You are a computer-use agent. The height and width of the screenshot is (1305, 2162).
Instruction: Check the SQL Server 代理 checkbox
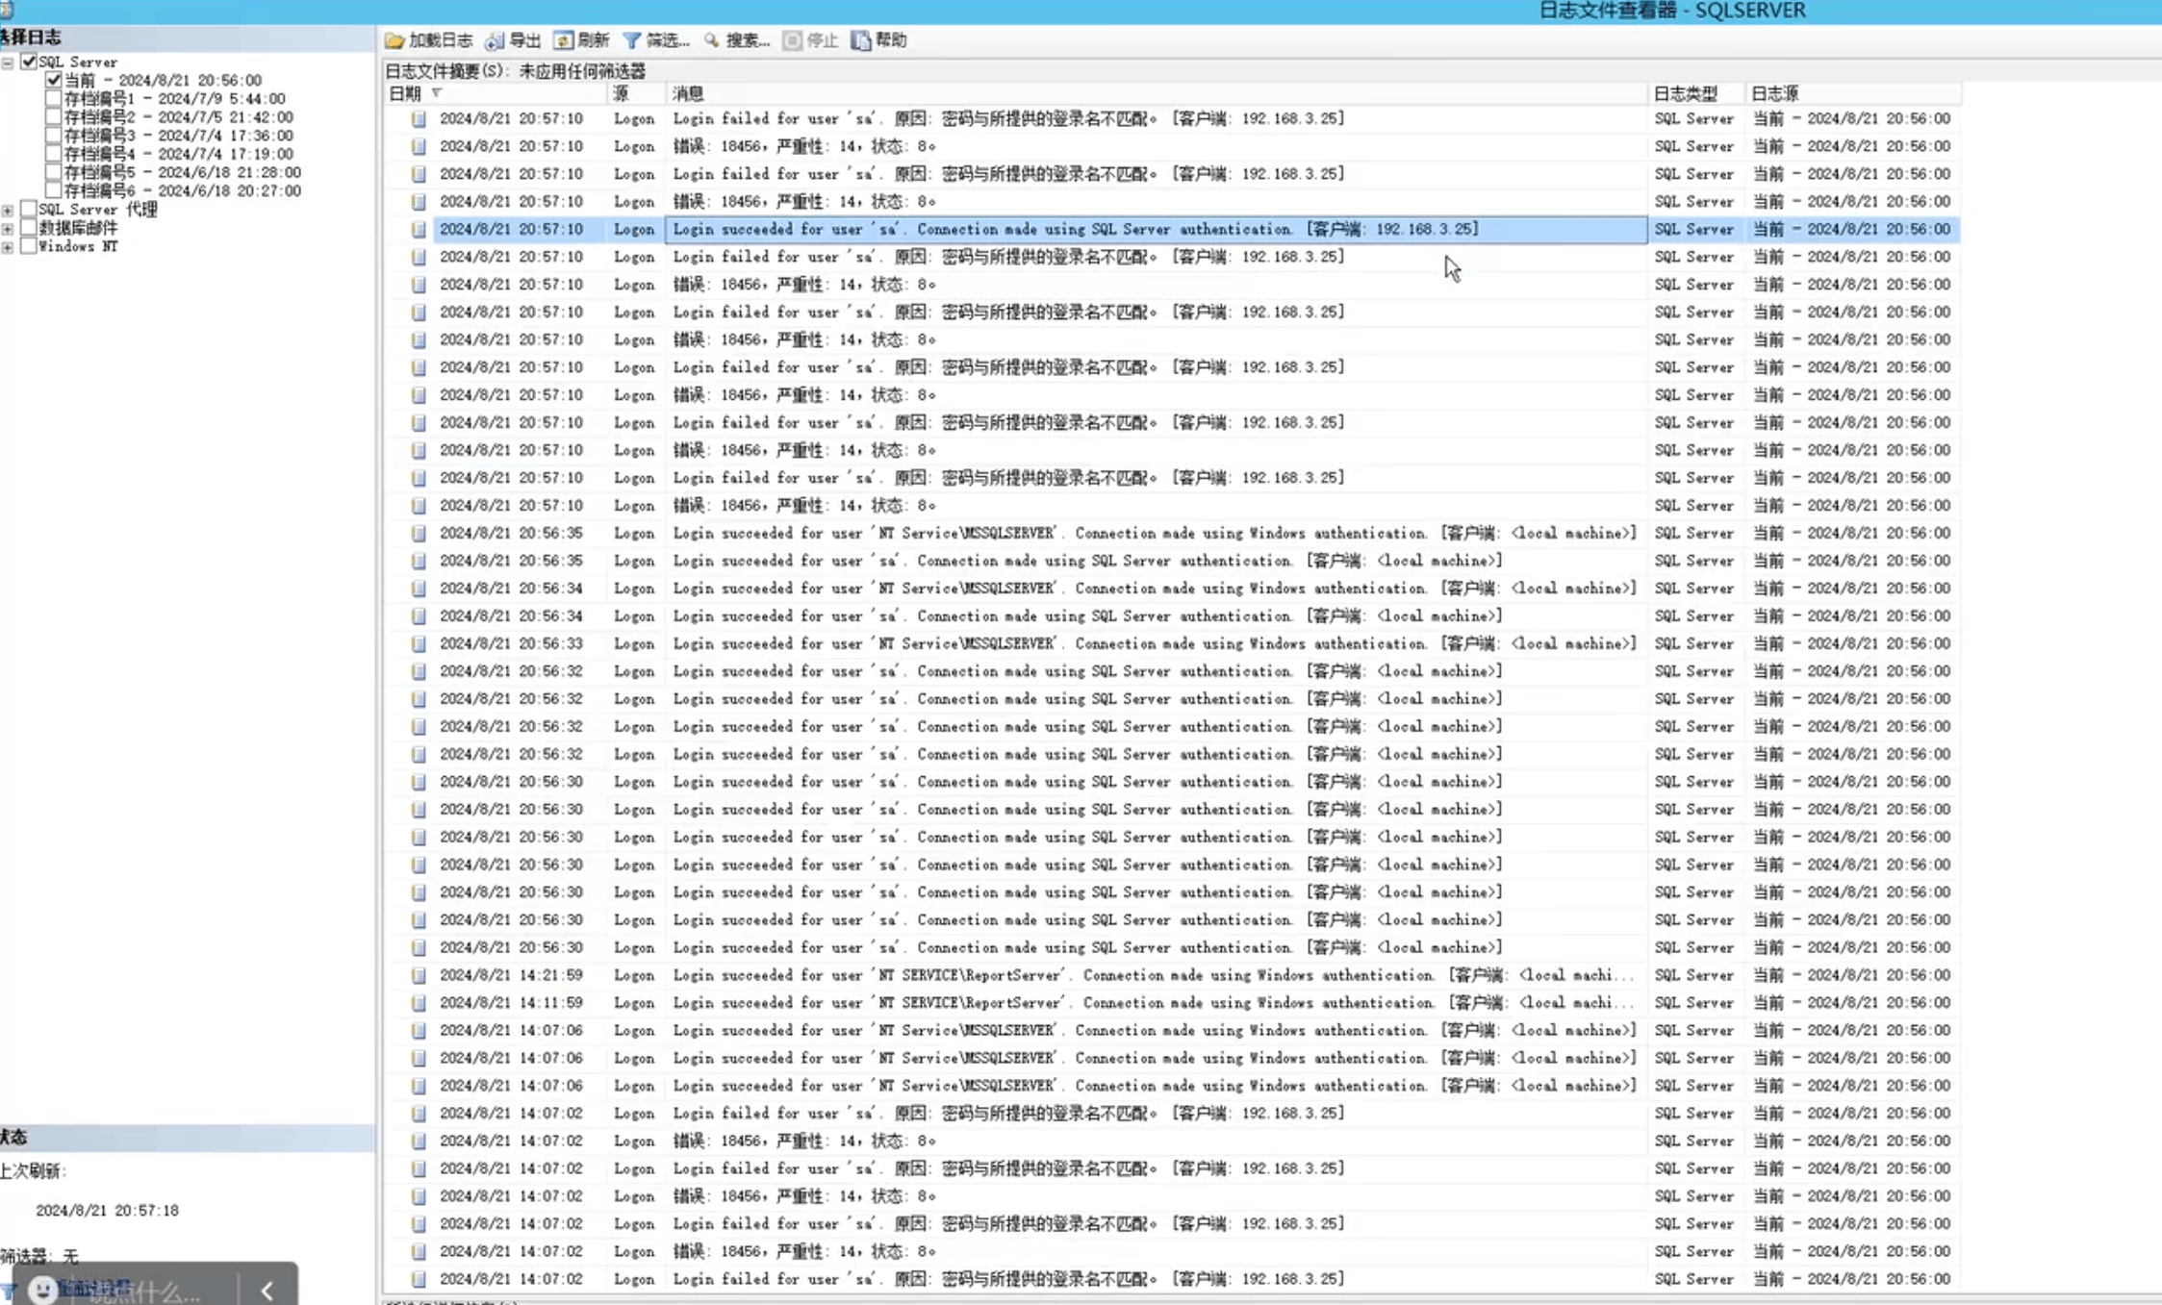(29, 209)
